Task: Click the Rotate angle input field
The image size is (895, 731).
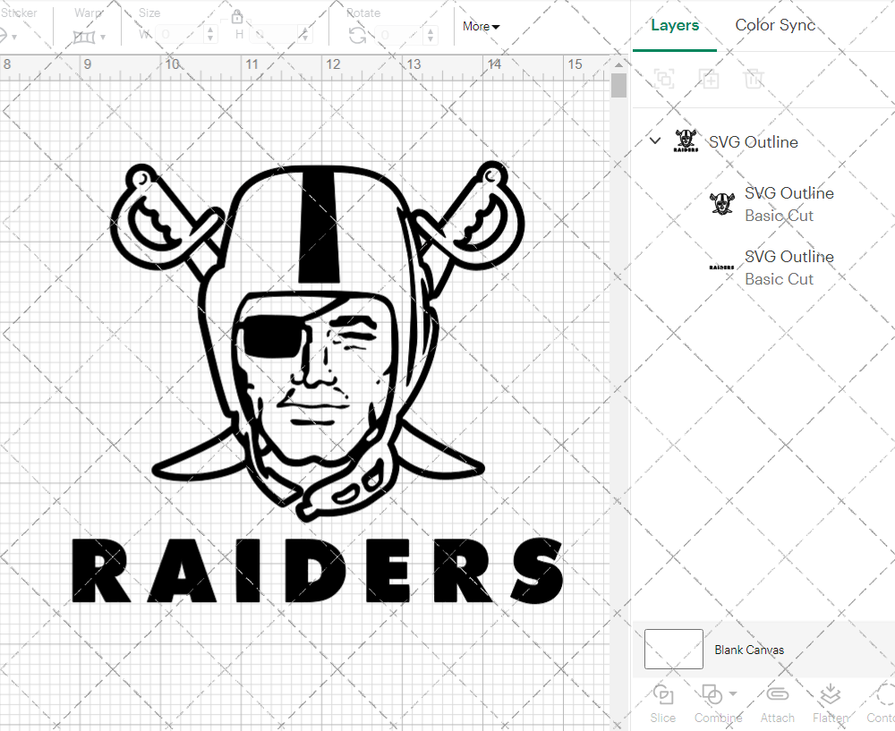Action: [399, 35]
